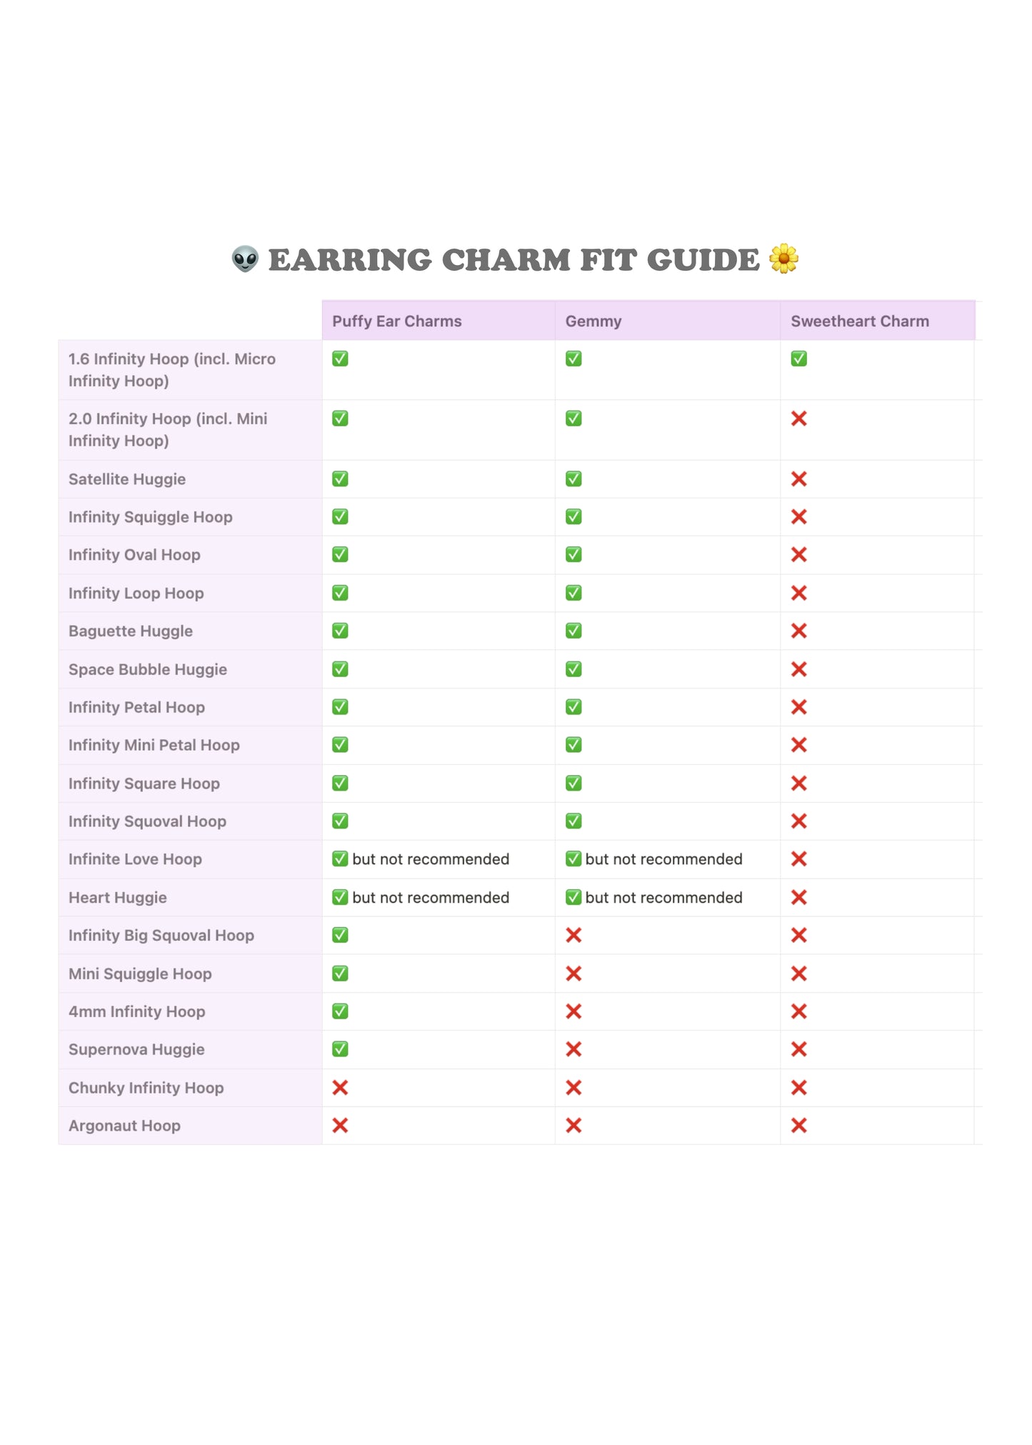Click the Mini Squiggle Hoop row label
The width and height of the screenshot is (1032, 1445).
(140, 974)
